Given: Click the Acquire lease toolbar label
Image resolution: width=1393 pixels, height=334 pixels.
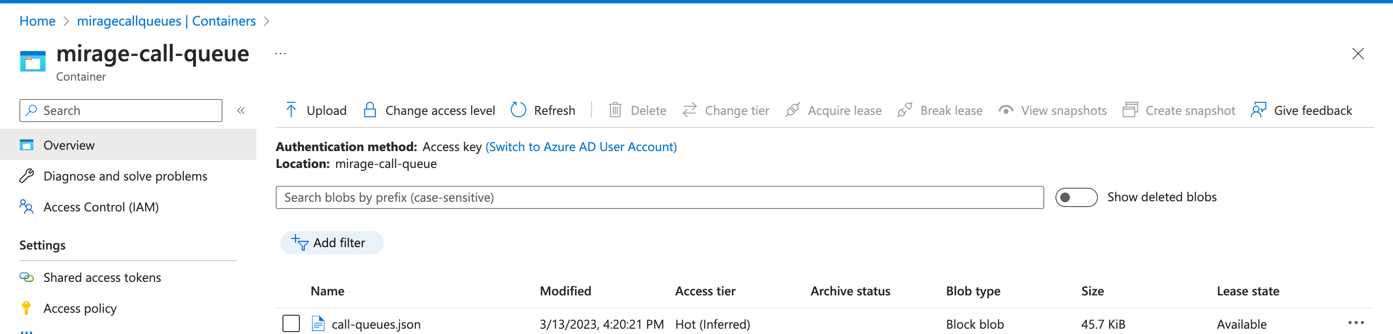Looking at the screenshot, I should click(x=845, y=111).
